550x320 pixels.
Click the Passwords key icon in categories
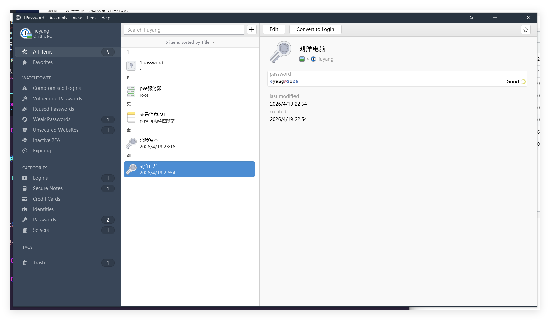coord(25,220)
